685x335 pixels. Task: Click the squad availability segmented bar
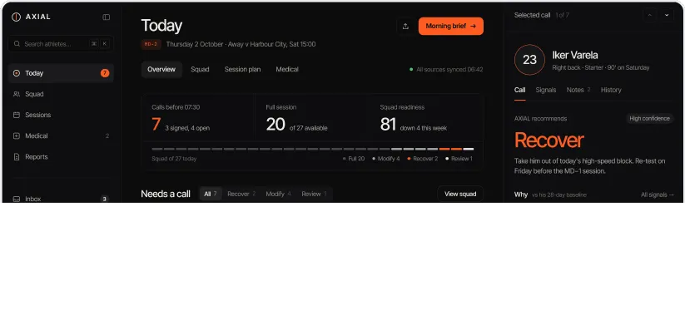(313, 149)
